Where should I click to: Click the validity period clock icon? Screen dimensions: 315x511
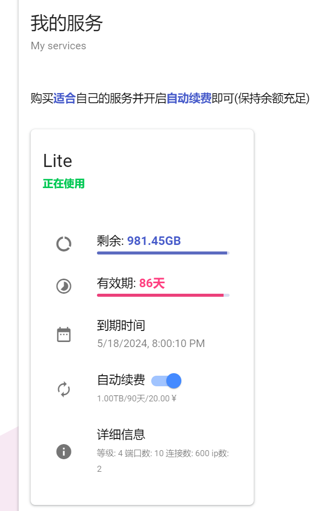(x=64, y=286)
